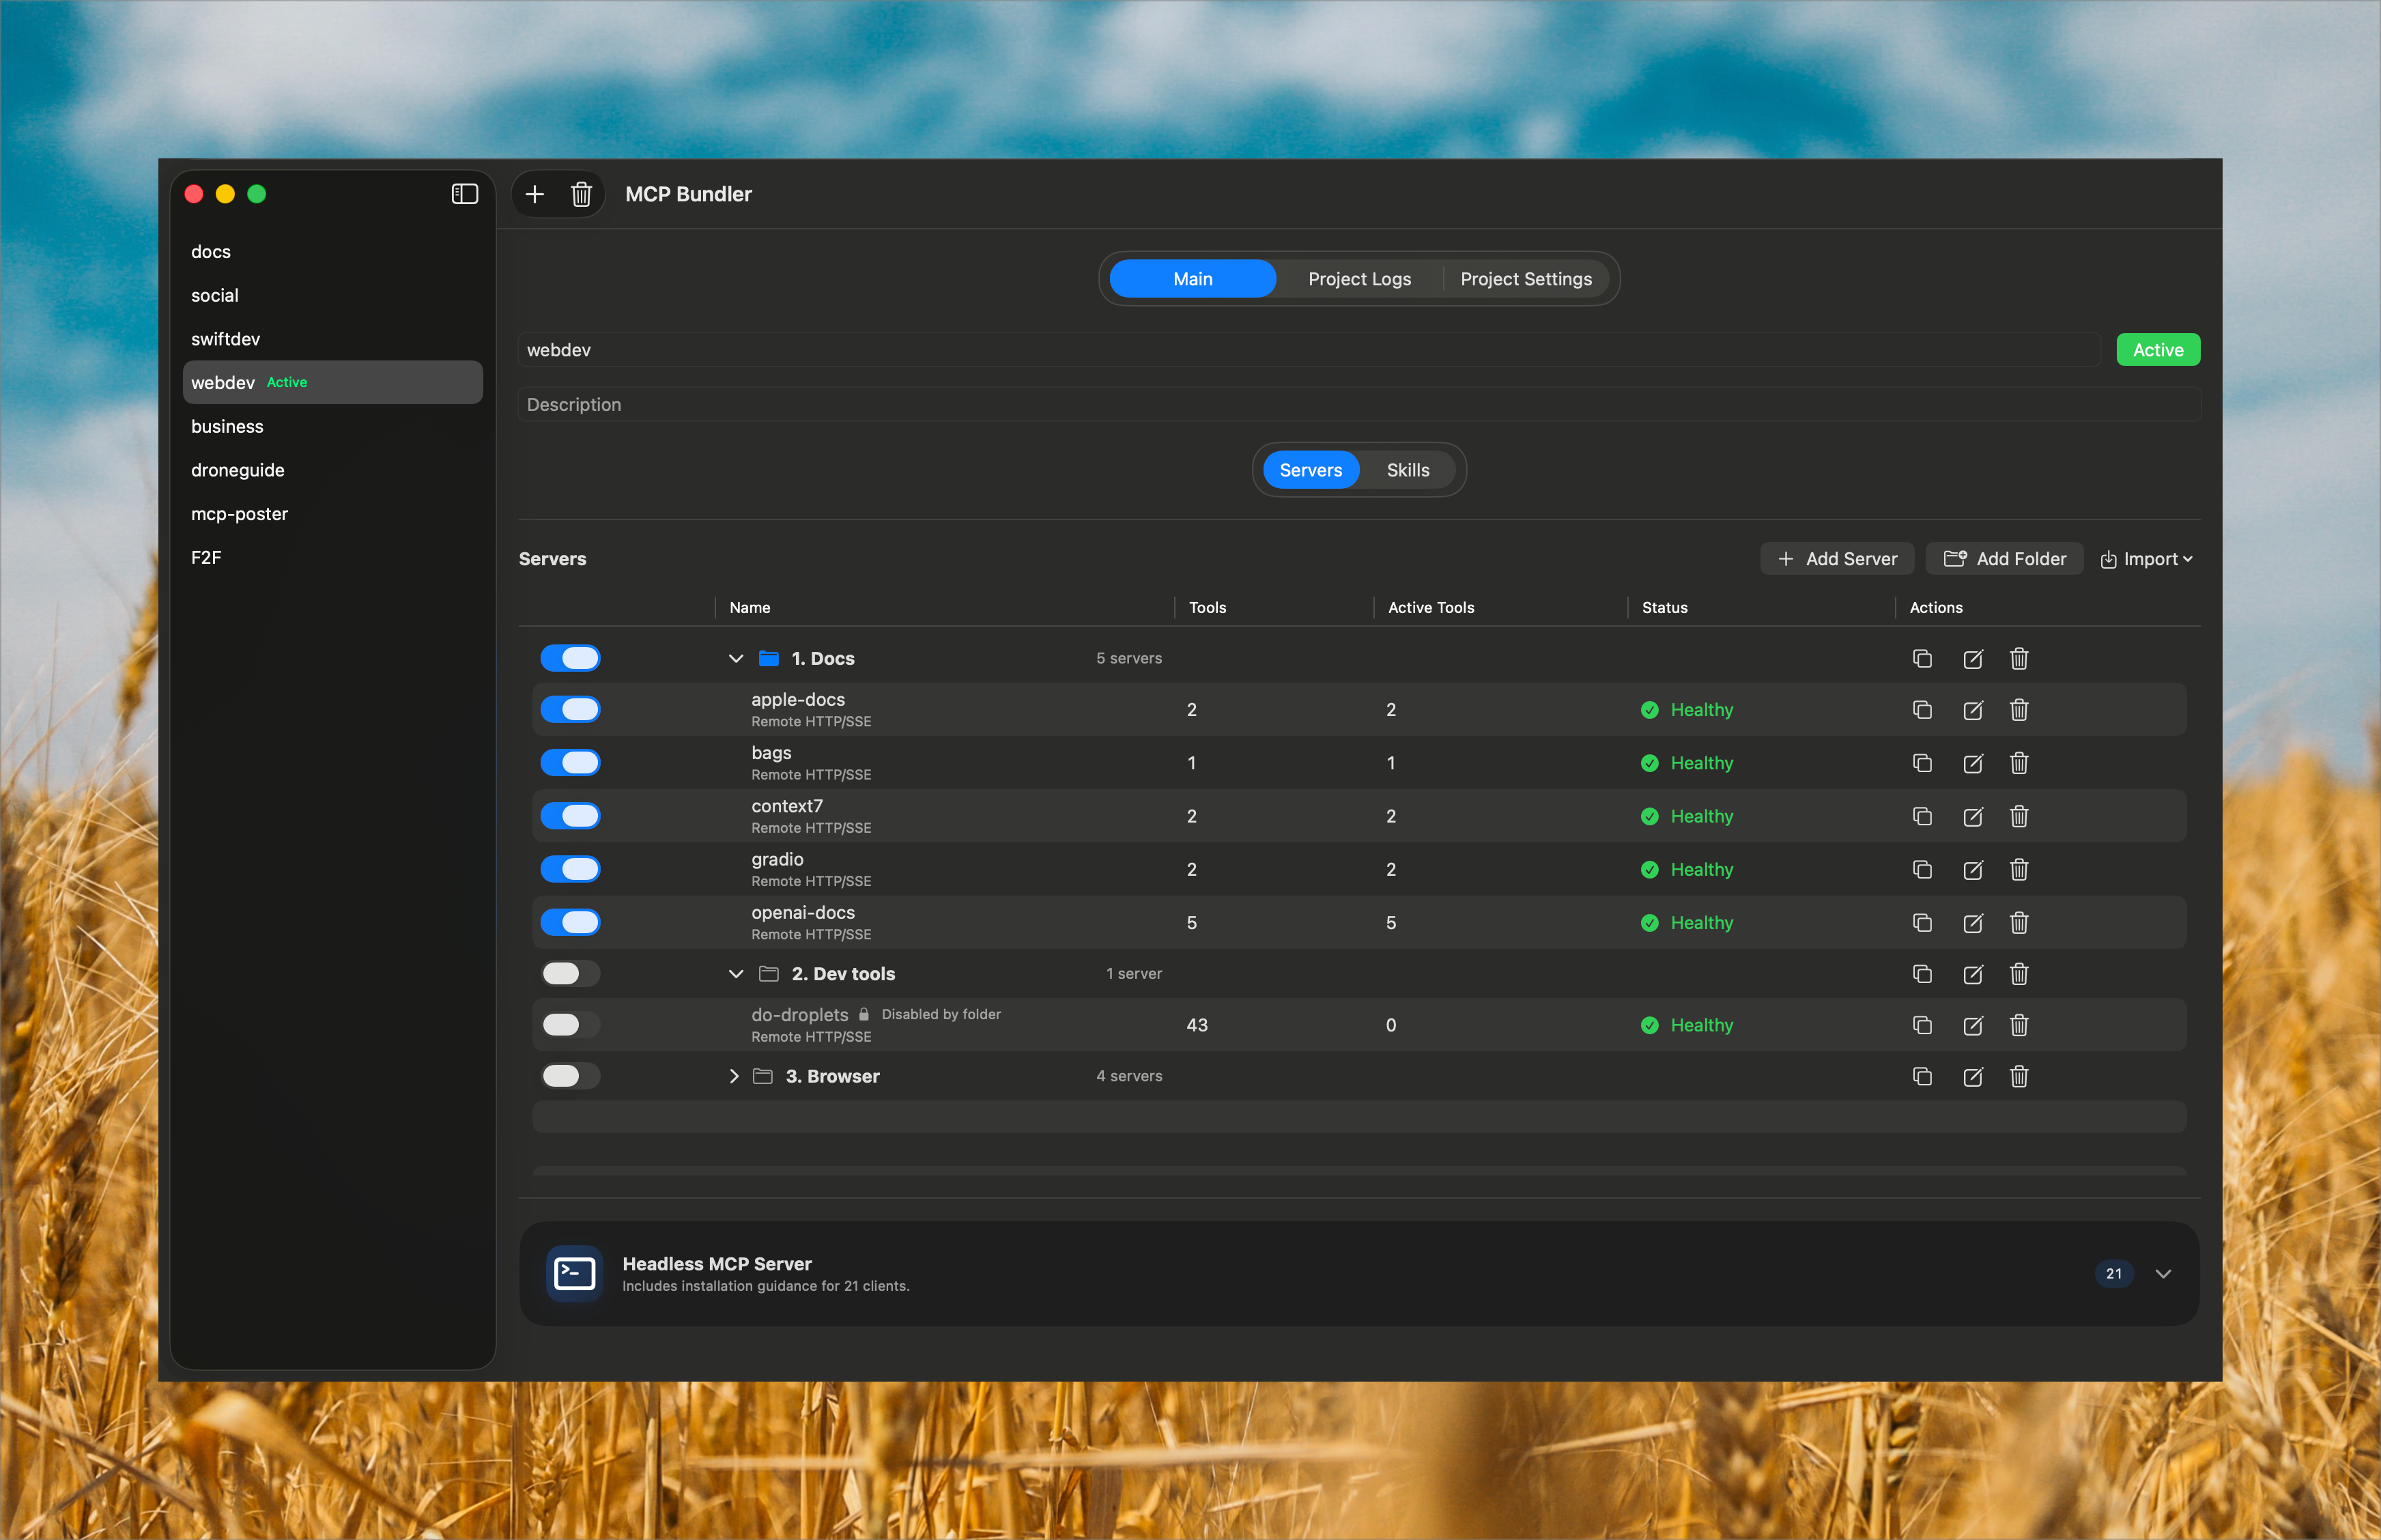Disable the 1. Docs folder toggle
Image resolution: width=2381 pixels, height=1540 pixels.
pyautogui.click(x=570, y=658)
